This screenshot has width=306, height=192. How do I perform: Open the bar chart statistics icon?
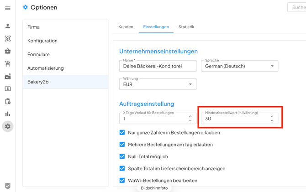coord(8,114)
